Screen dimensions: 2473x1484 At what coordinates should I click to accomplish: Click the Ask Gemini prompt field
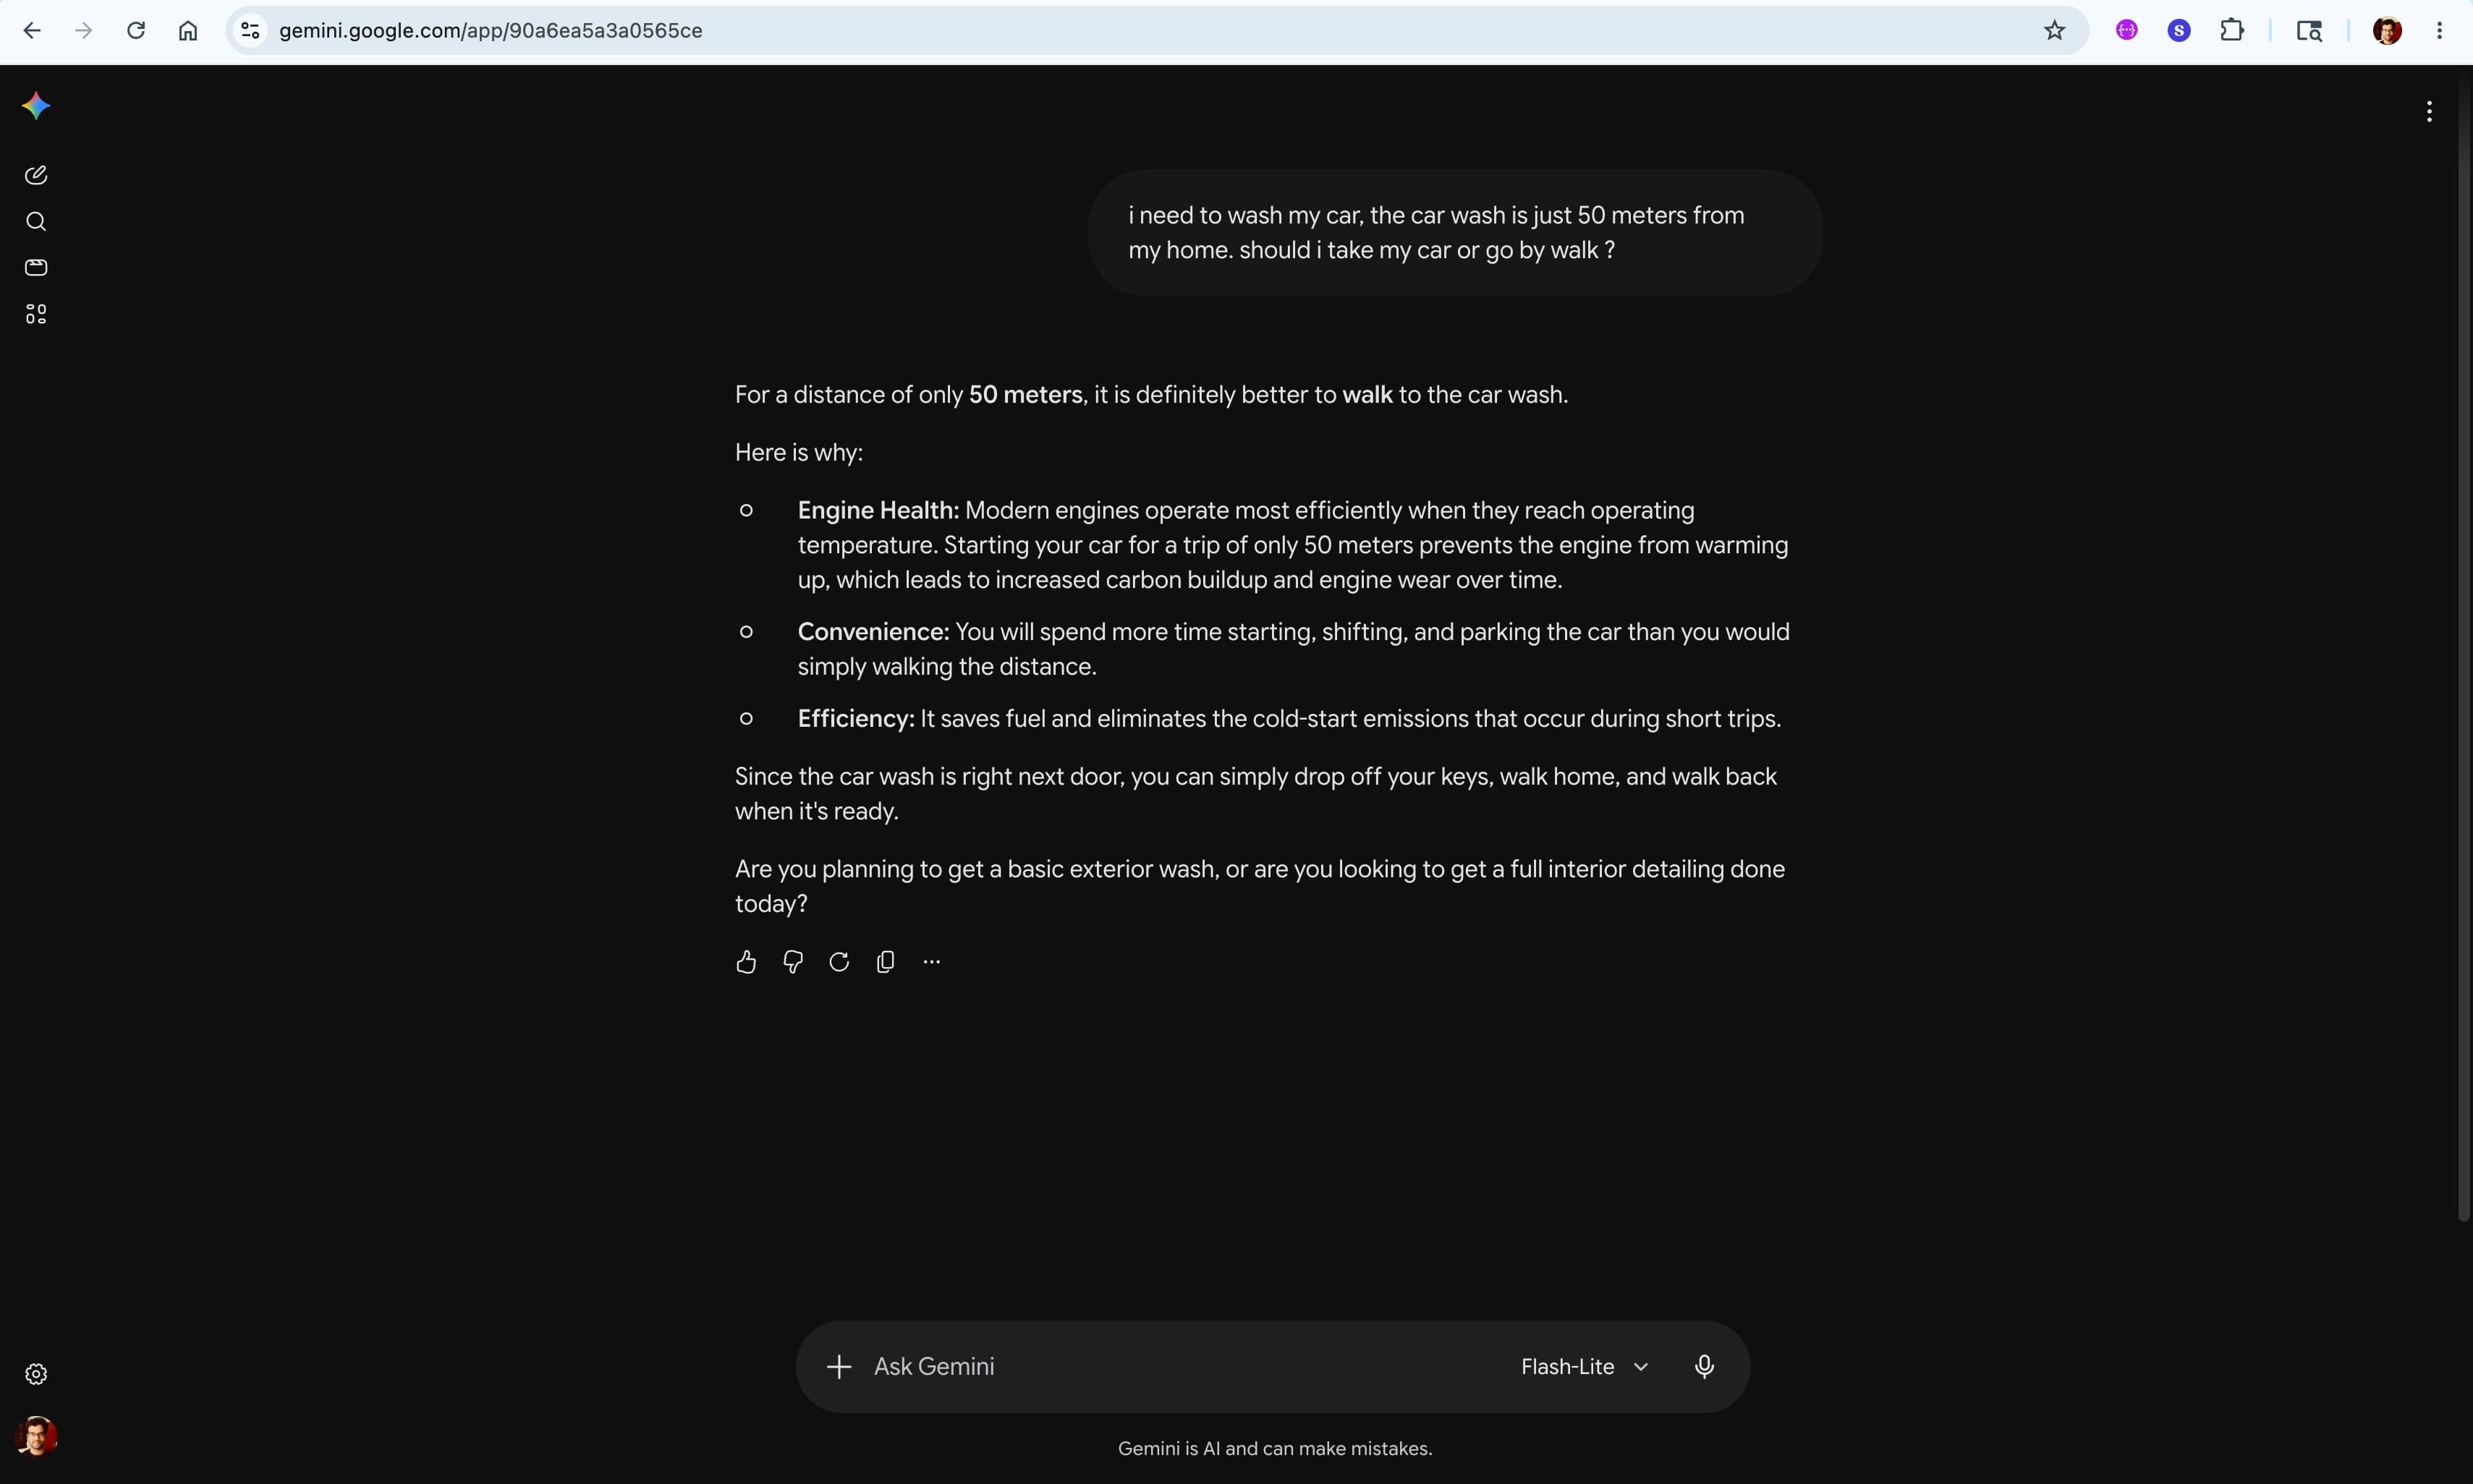coord(1181,1366)
